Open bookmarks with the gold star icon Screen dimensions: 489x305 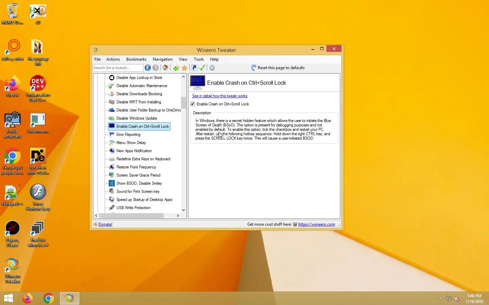pyautogui.click(x=184, y=68)
